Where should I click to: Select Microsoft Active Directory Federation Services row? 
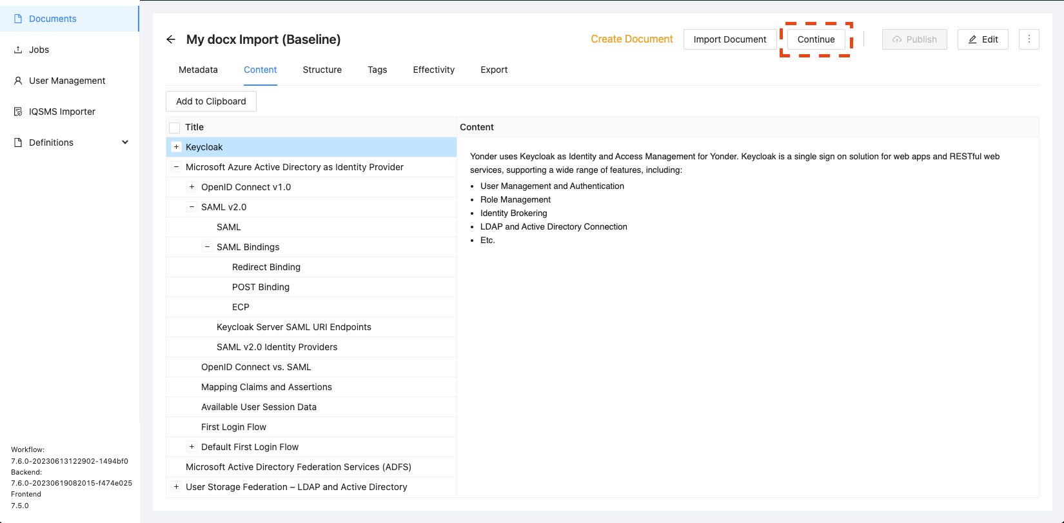(311, 467)
